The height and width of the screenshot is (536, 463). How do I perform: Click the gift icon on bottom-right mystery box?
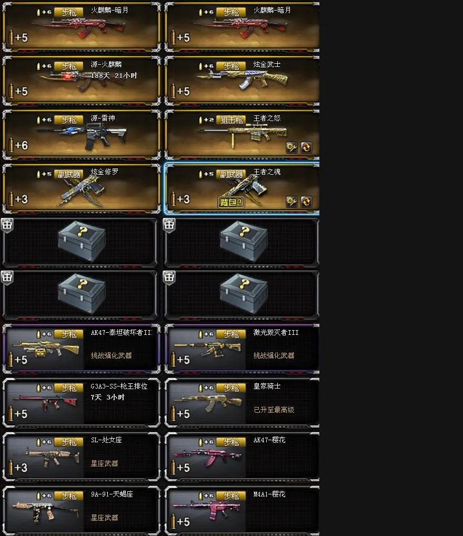pyautogui.click(x=169, y=277)
